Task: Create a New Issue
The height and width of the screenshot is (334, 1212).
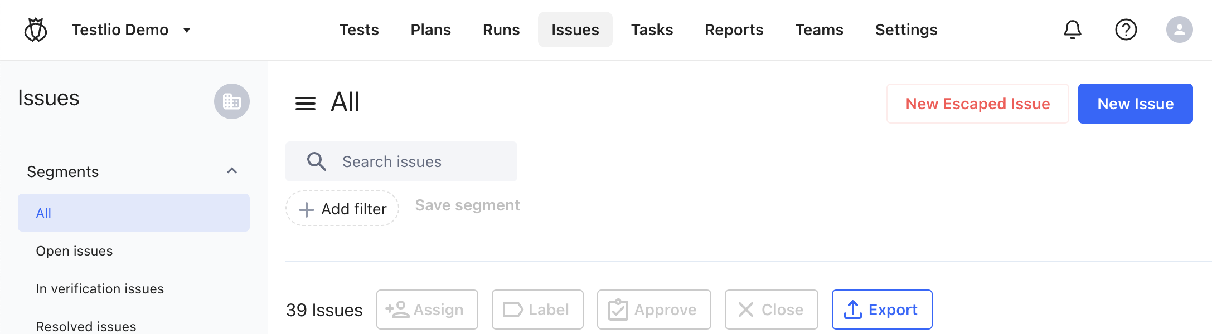Action: tap(1135, 103)
